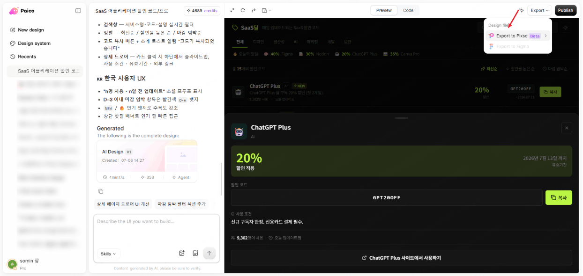This screenshot has width=583, height=276.
Task: Click the drawer drag handle
Action: click(401, 118)
